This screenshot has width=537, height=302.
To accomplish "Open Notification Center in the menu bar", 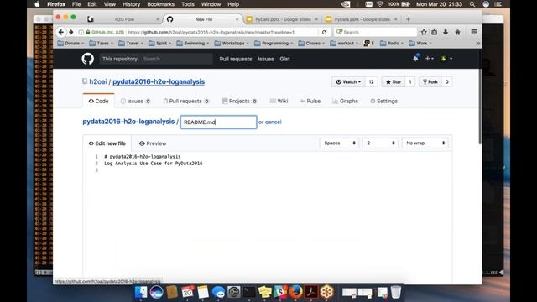I will (x=498, y=4).
